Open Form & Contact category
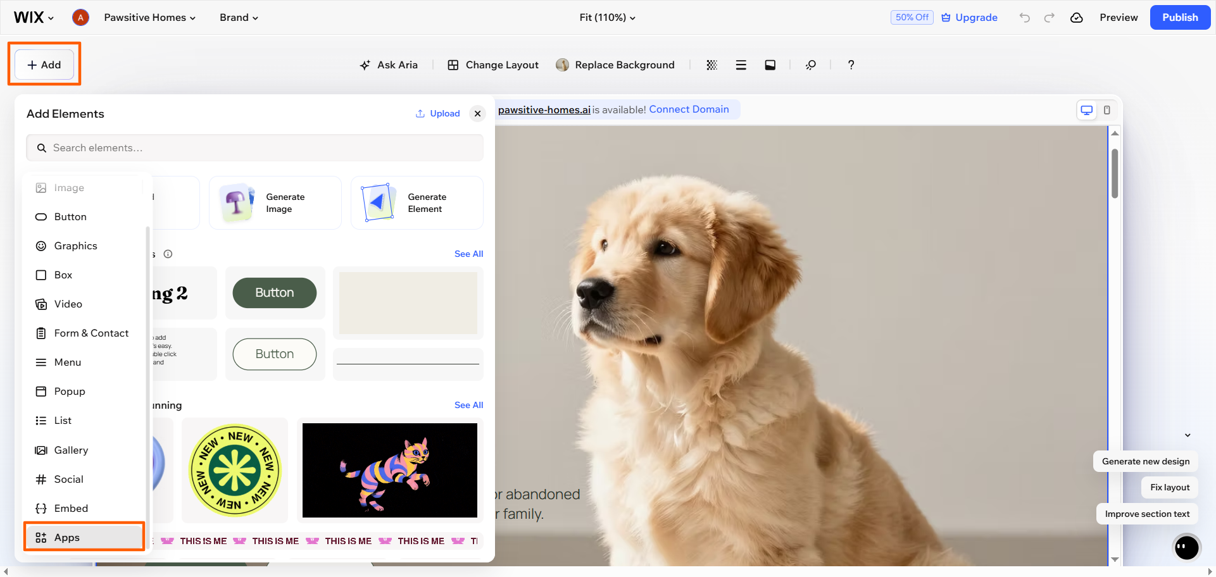 84,333
